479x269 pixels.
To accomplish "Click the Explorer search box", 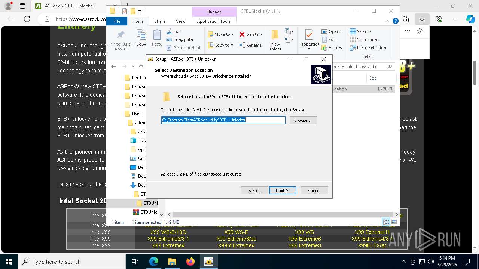I will [363, 67].
